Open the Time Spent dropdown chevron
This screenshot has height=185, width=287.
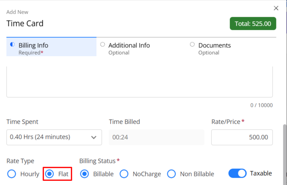click(x=94, y=138)
